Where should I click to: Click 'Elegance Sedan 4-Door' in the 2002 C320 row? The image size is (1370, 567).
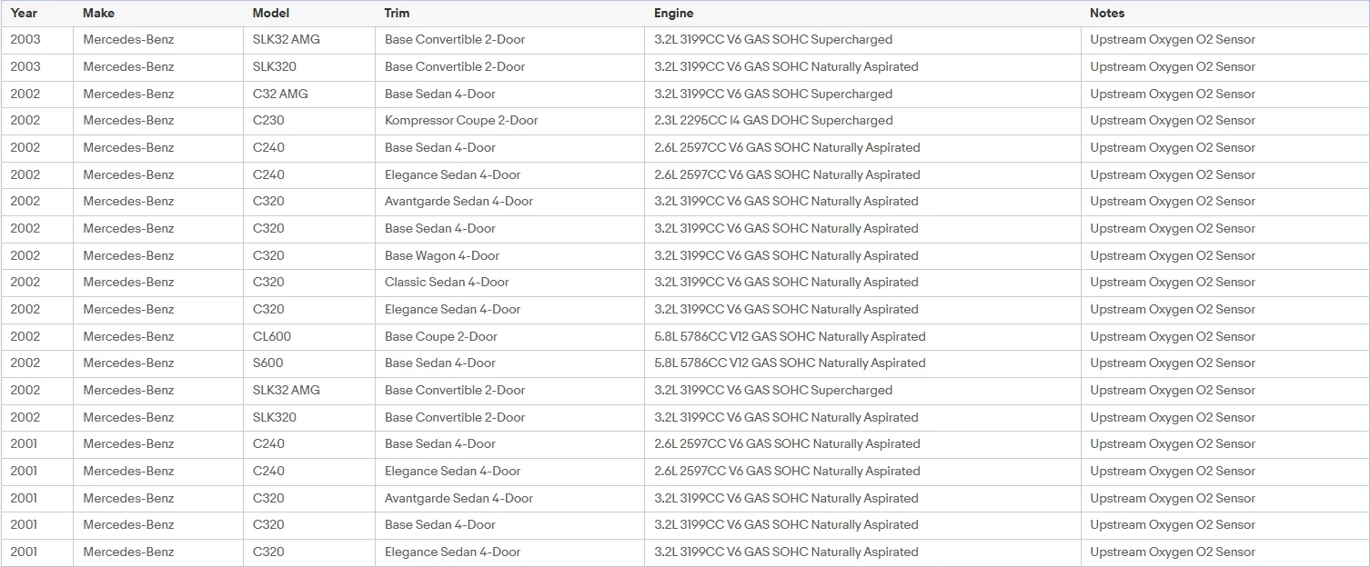click(x=453, y=309)
